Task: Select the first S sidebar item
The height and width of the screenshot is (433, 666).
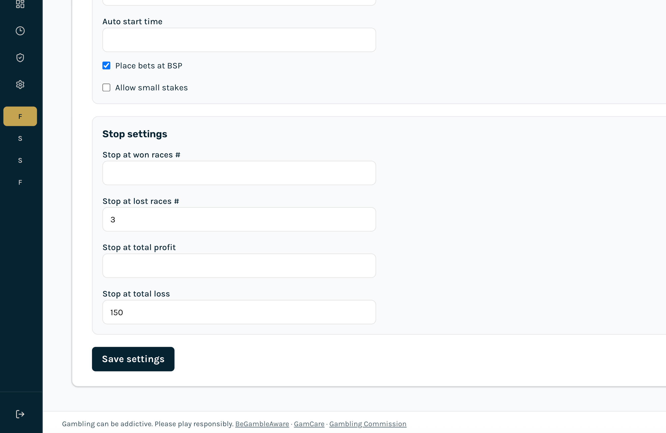Action: (20, 138)
